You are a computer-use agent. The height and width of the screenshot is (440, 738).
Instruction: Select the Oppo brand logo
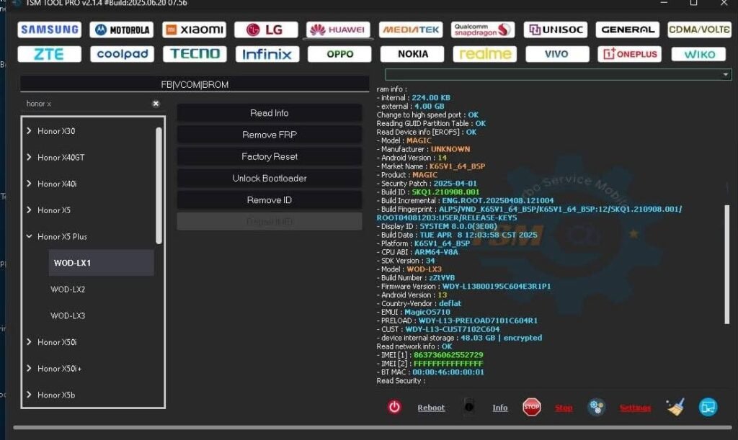pos(339,54)
